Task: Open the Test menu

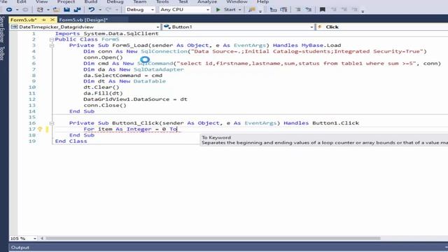Action: pos(183,1)
